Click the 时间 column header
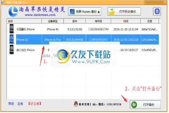This screenshot has height=113, width=169. tap(126, 21)
